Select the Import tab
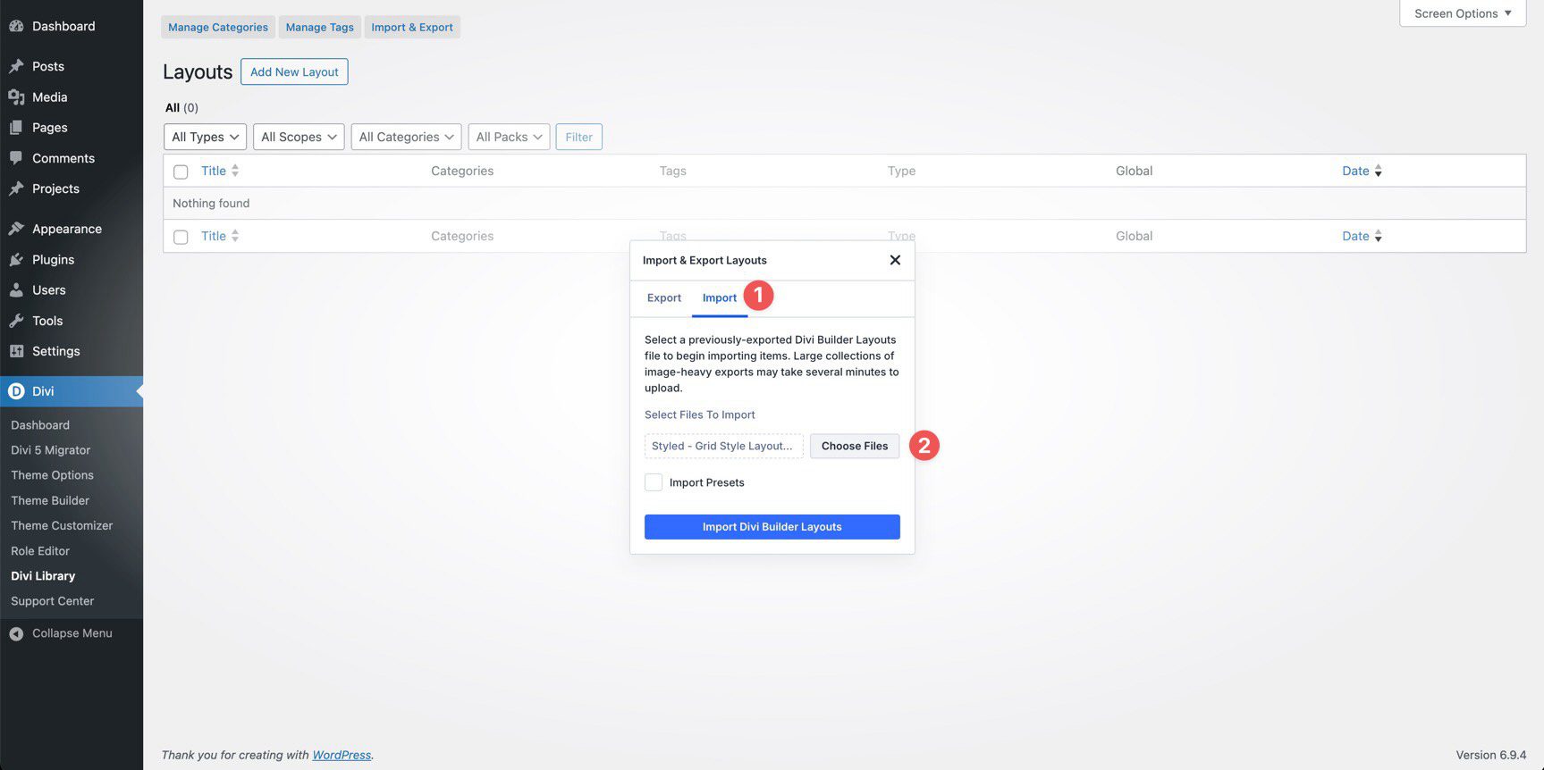Image resolution: width=1544 pixels, height=770 pixels. [x=720, y=298]
